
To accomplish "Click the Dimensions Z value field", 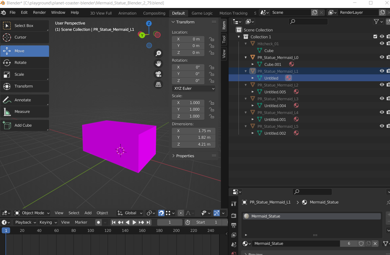I will pyautogui.click(x=194, y=144).
